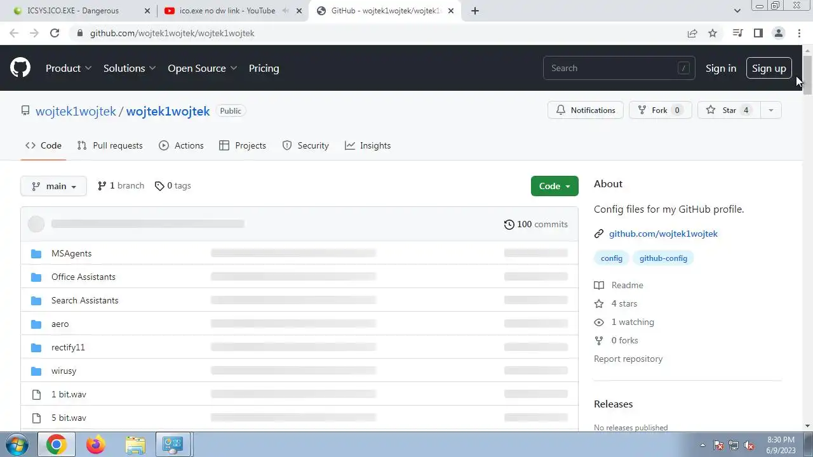Viewport: 813px width, 457px height.
Task: Open the green Code dropdown button
Action: pos(554,186)
